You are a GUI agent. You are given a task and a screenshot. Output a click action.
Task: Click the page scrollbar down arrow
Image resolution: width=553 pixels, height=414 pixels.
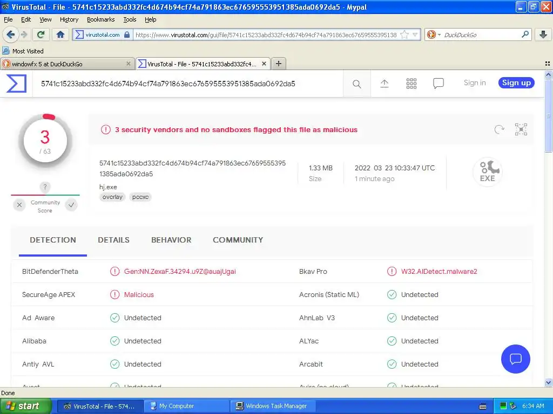click(x=548, y=383)
